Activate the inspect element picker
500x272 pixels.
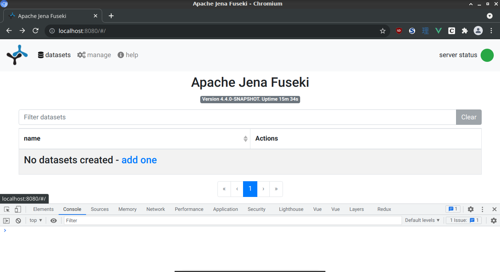tap(7, 209)
